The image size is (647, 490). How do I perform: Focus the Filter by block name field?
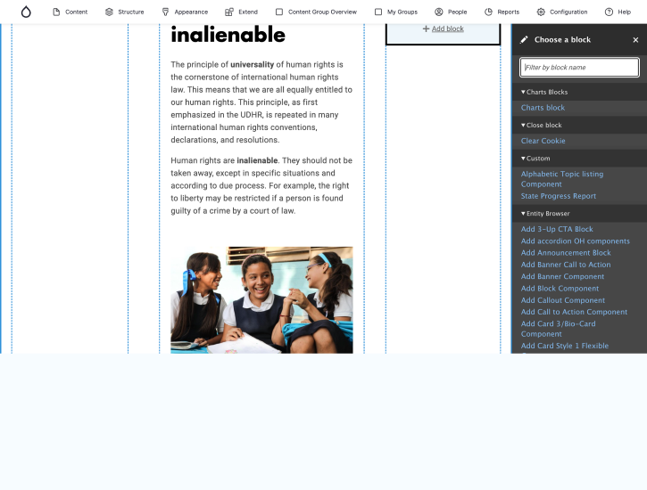(579, 68)
